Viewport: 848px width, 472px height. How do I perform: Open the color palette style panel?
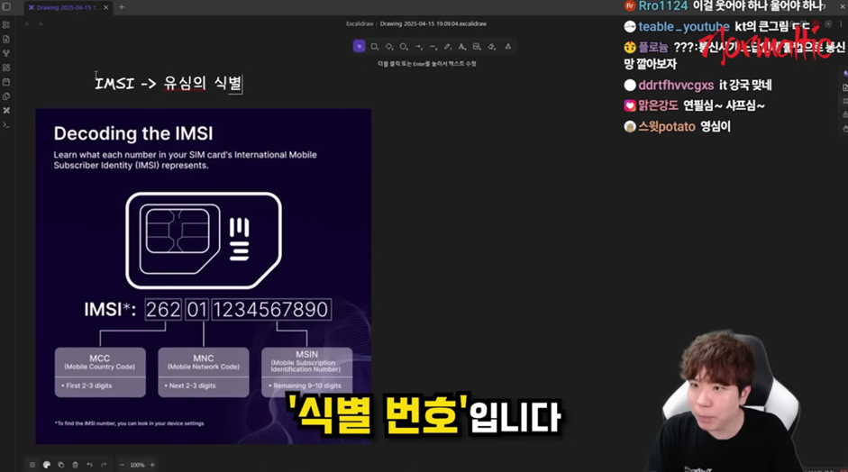point(47,465)
